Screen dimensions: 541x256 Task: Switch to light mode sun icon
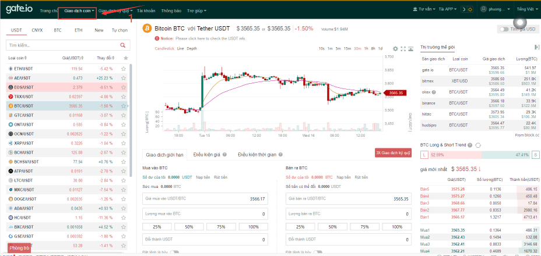471,9
